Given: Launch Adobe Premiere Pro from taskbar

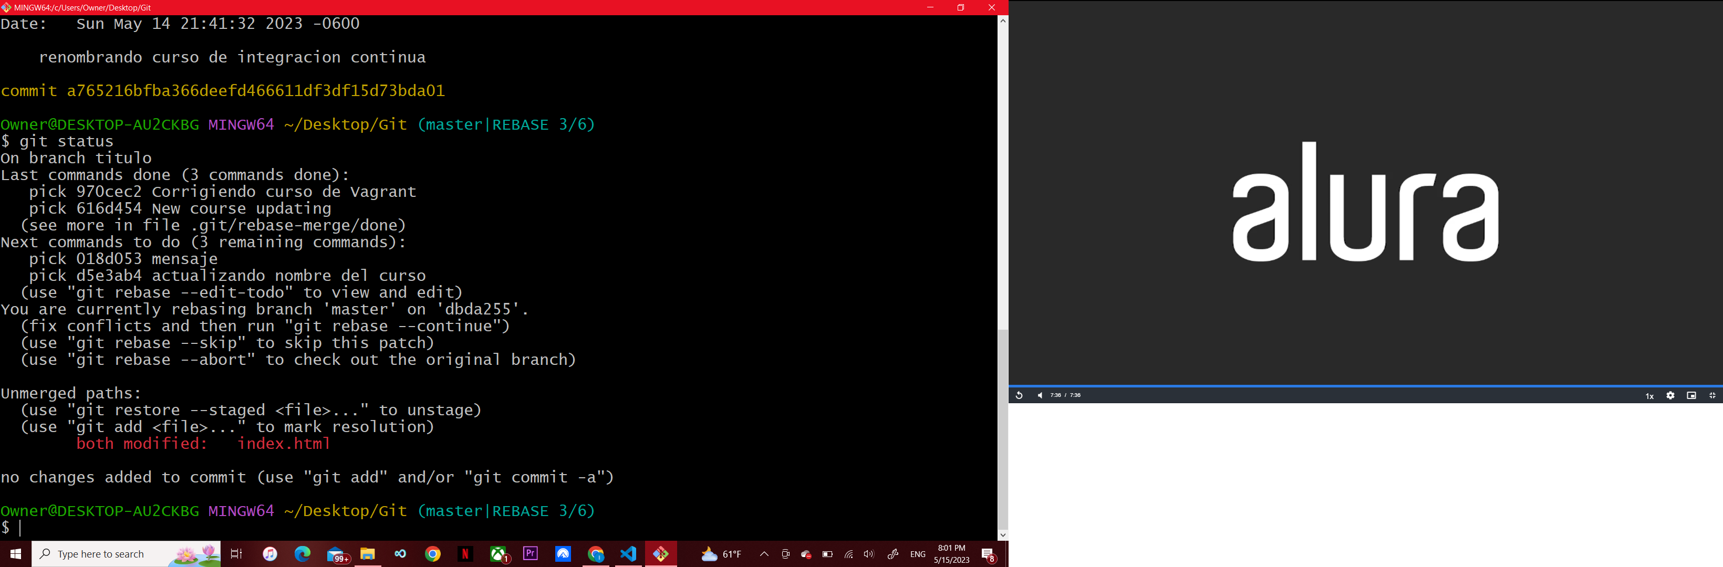Looking at the screenshot, I should tap(531, 554).
